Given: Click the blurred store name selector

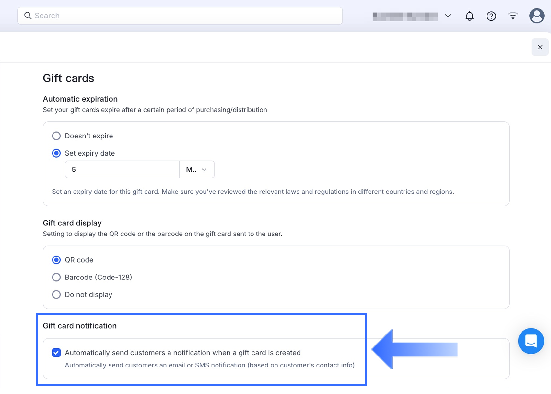Looking at the screenshot, I should (x=405, y=16).
